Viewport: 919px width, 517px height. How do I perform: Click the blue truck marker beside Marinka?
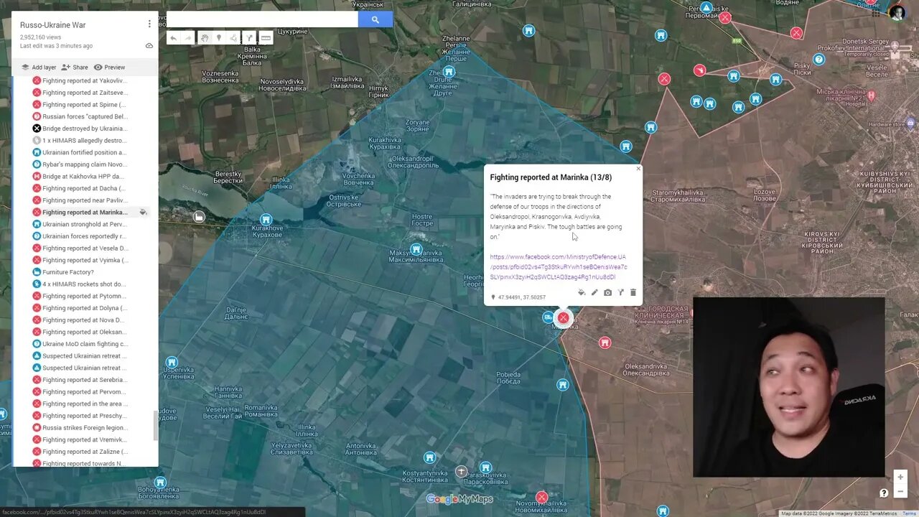click(548, 317)
